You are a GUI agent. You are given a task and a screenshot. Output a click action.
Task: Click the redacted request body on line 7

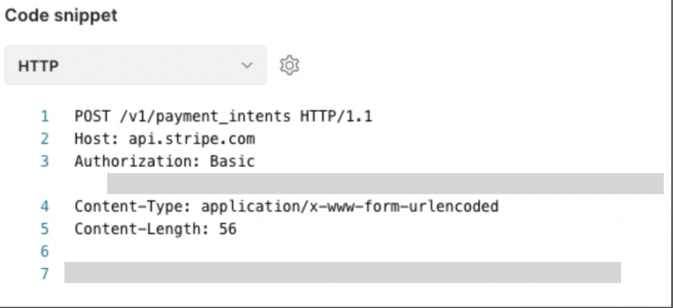[342, 272]
